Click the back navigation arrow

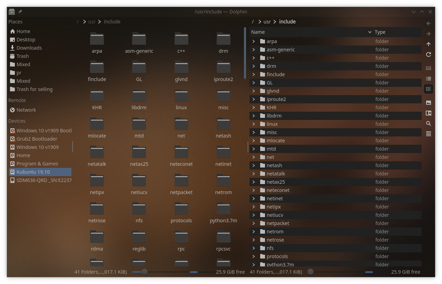point(429,23)
